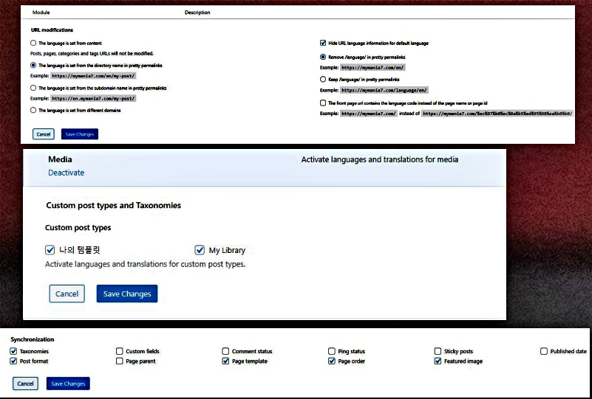Viewport: 592px width, 399px height.
Task: Click the https://en.mymania7.com/my-post/ example URL
Action: (93, 98)
